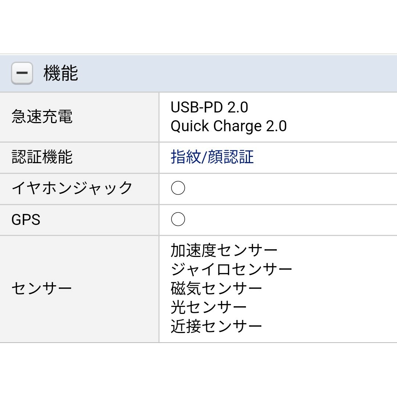Click the 認証機能 row label
The image size is (397, 397).
tap(42, 157)
